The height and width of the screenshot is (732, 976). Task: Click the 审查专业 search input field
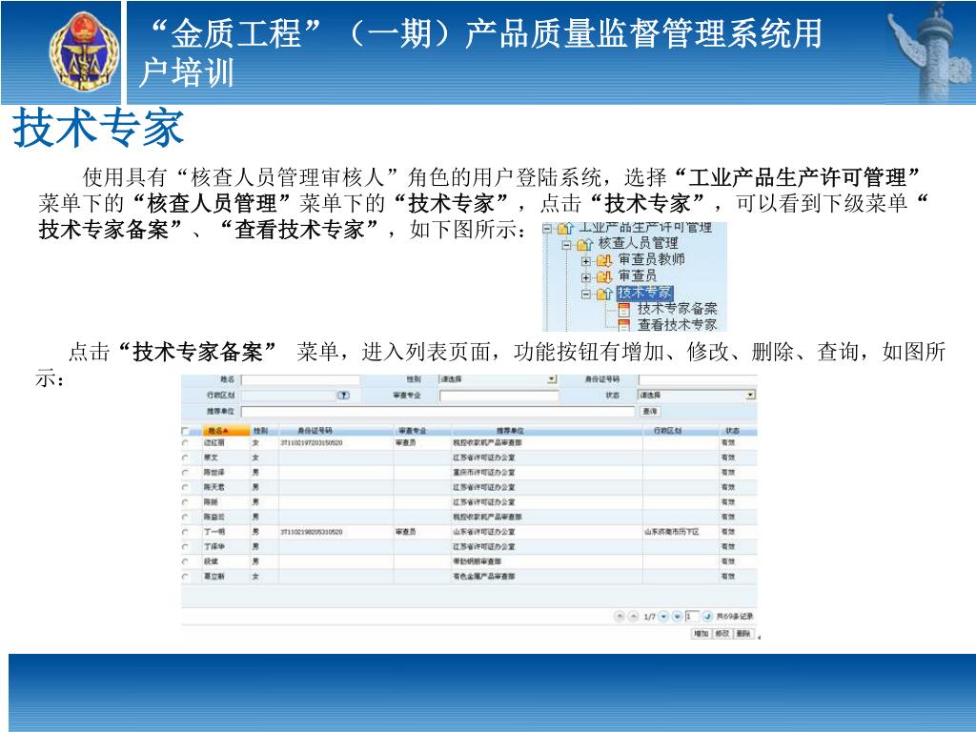click(x=499, y=396)
